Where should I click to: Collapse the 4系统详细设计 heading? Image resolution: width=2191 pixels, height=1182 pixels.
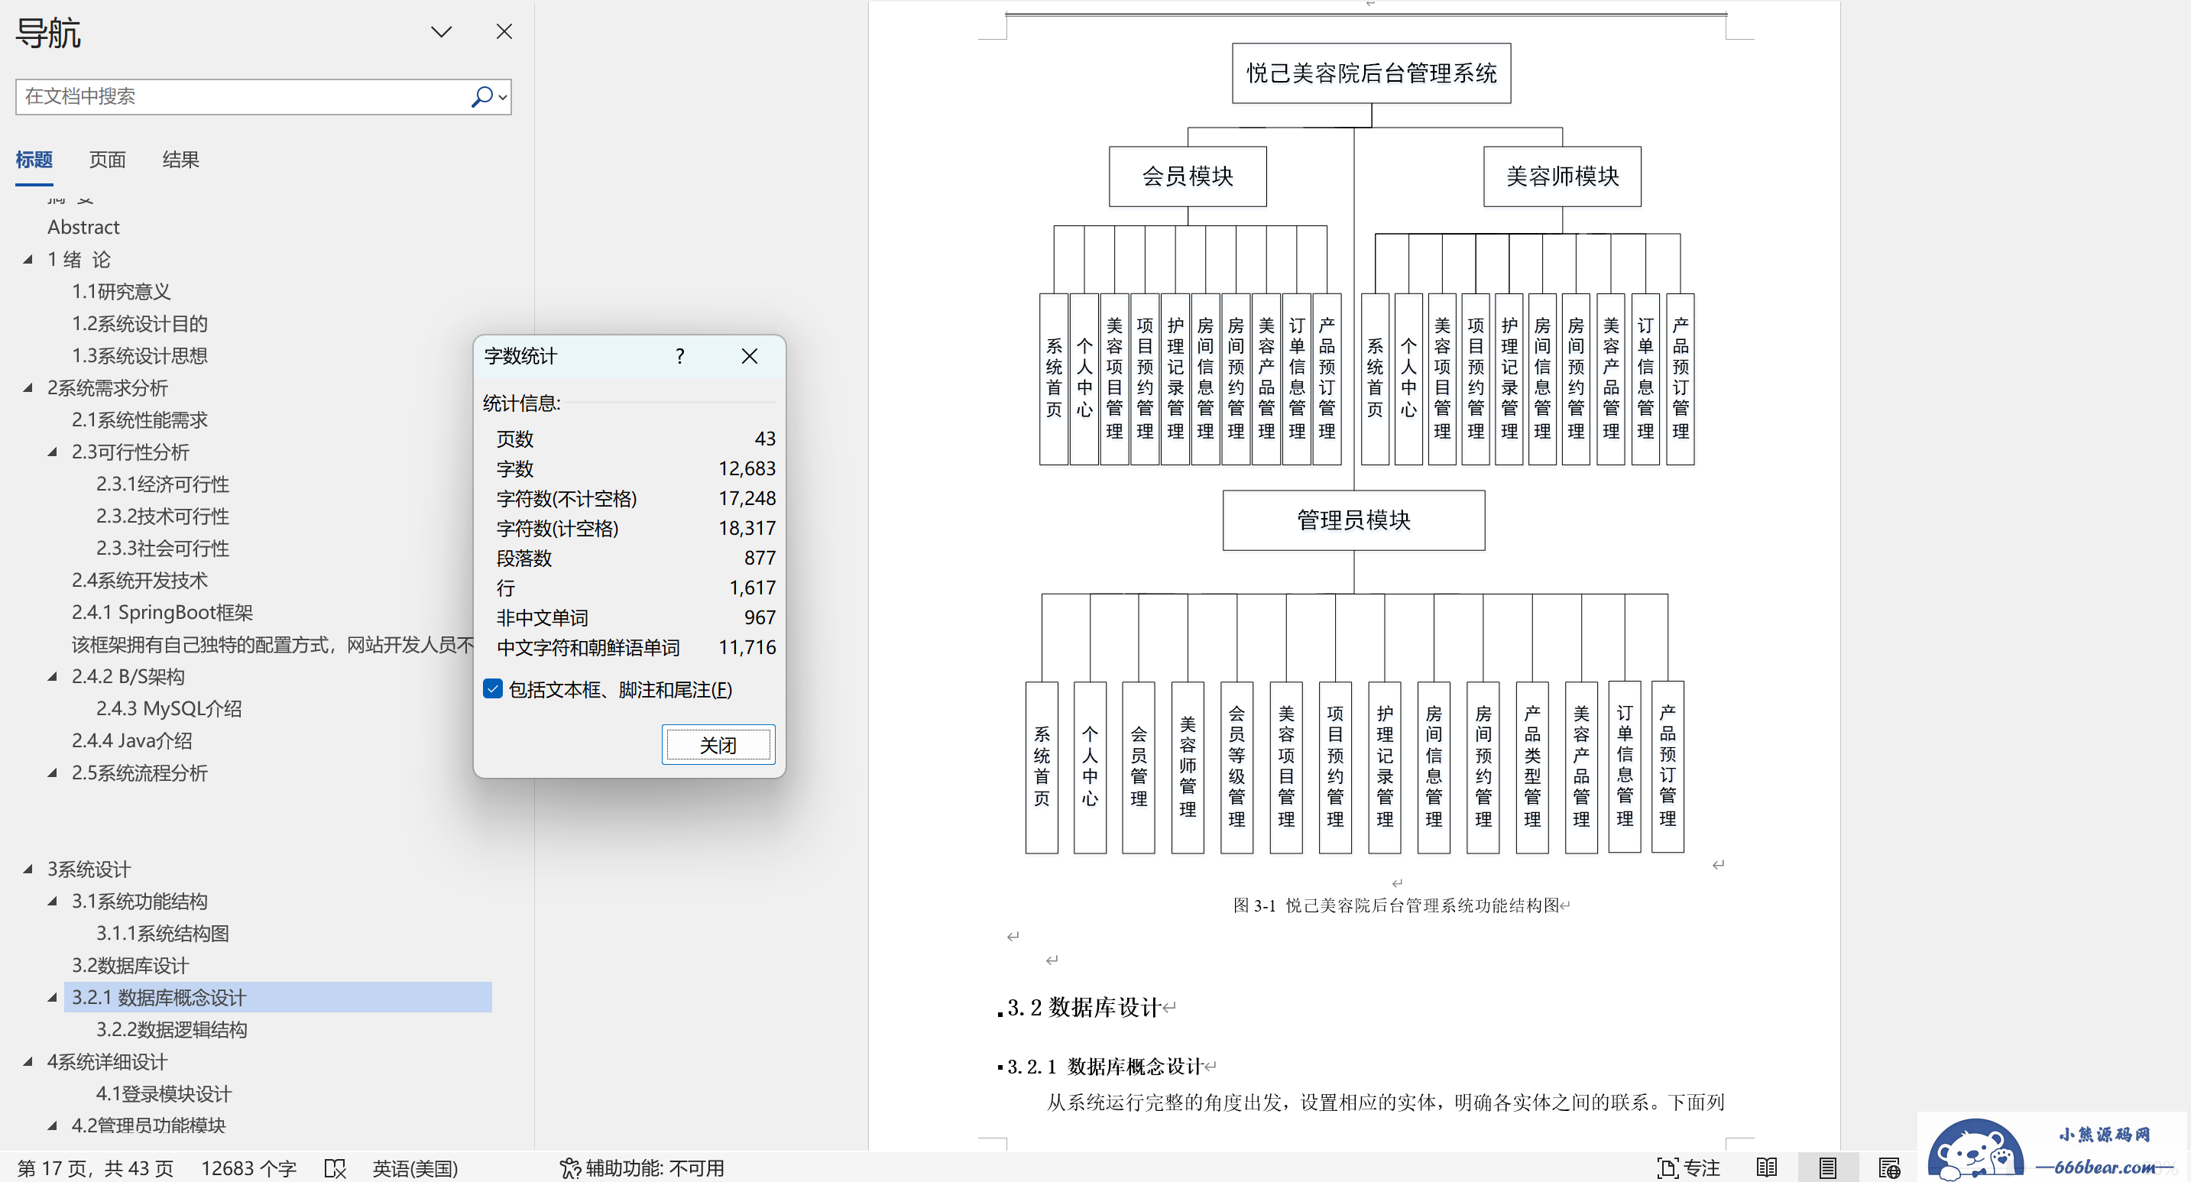tap(28, 1061)
